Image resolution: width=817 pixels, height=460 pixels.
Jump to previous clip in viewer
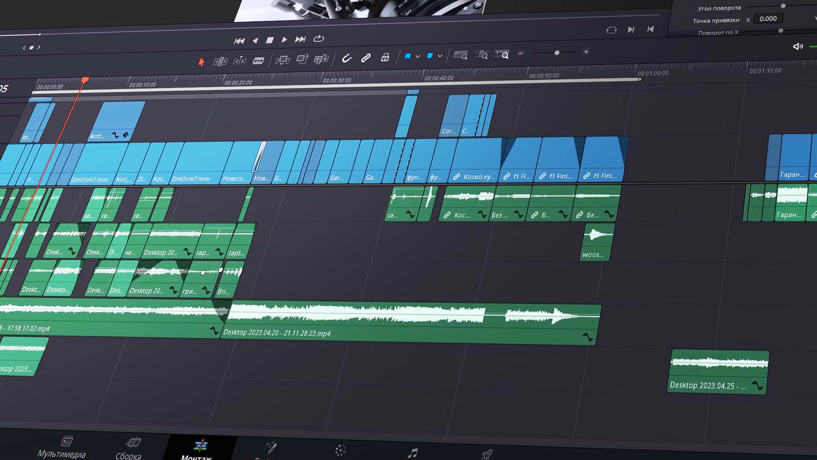[x=651, y=29]
